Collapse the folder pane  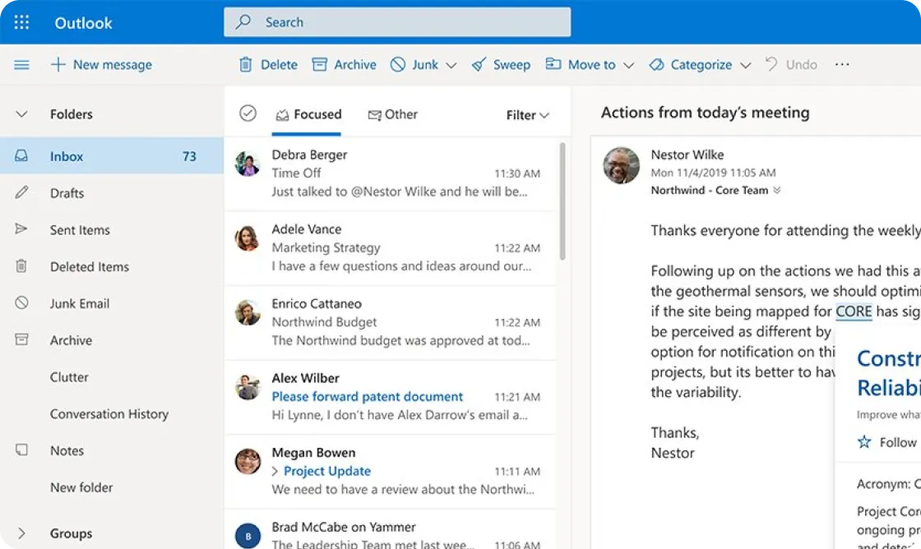(x=22, y=64)
